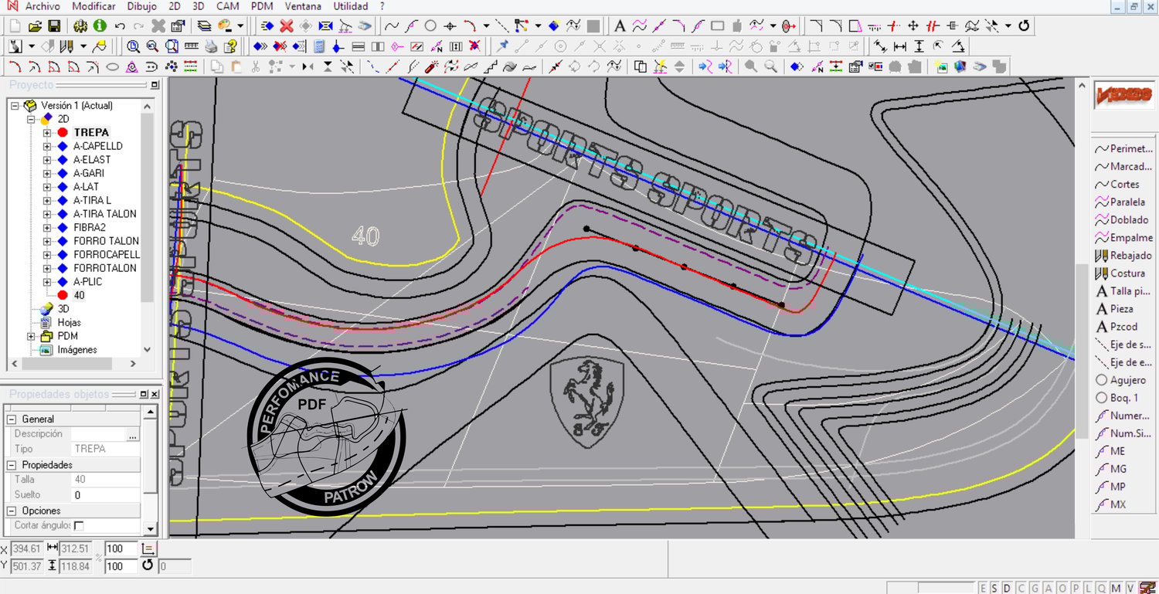The height and width of the screenshot is (594, 1159).
Task: Click the red X delete icon
Action: pos(287,26)
